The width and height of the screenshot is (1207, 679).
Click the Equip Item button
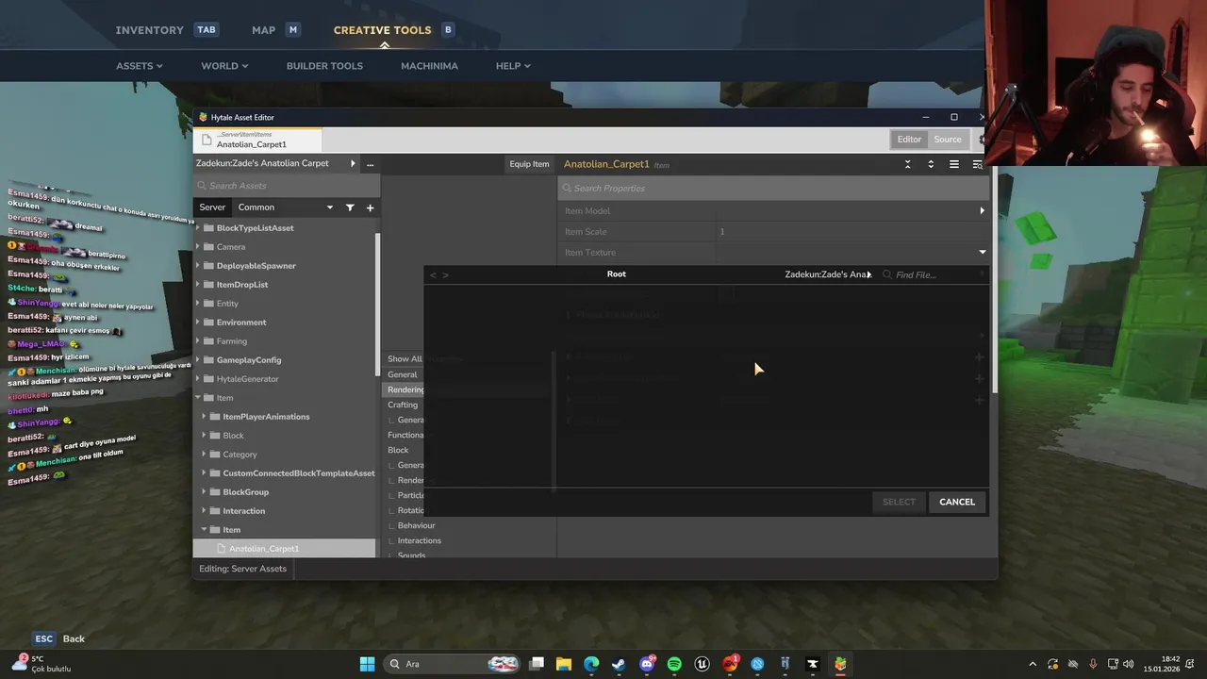pyautogui.click(x=529, y=164)
